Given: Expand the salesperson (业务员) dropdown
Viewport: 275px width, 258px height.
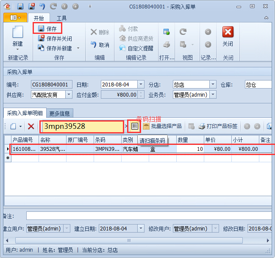Looking at the screenshot, I should pos(213,94).
